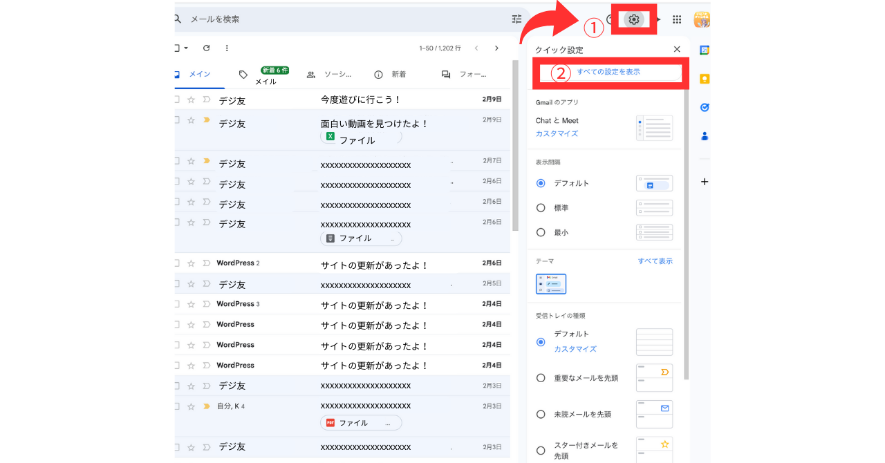The width and height of the screenshot is (885, 463).
Task: Open the more options three-dot menu
Action: pyautogui.click(x=227, y=48)
